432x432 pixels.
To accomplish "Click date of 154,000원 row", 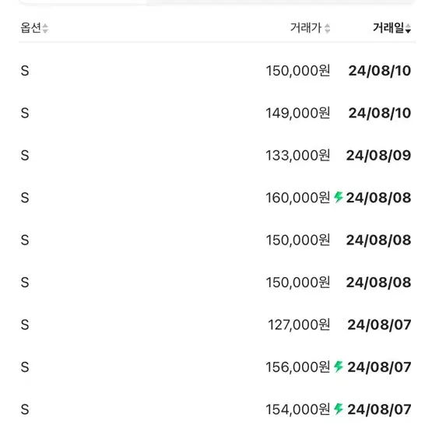I will [x=379, y=409].
